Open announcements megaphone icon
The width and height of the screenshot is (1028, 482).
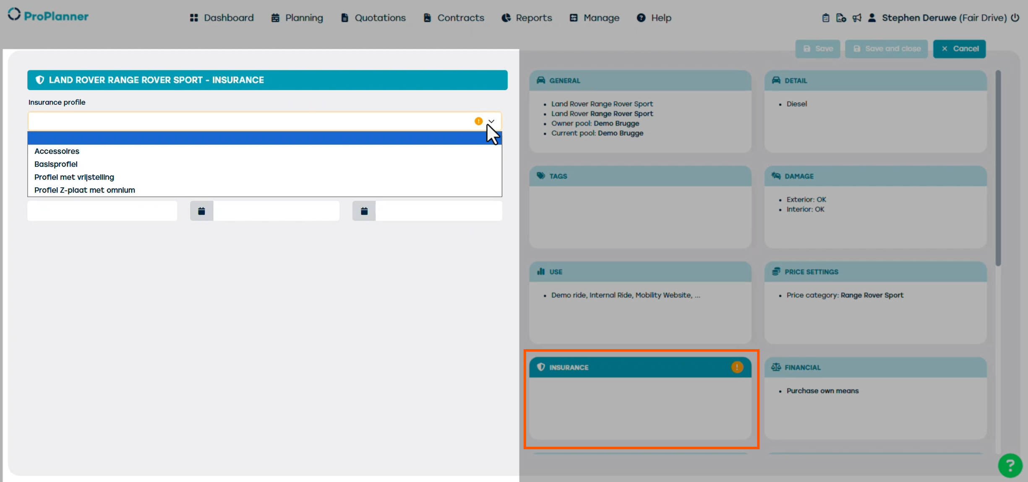pos(857,18)
